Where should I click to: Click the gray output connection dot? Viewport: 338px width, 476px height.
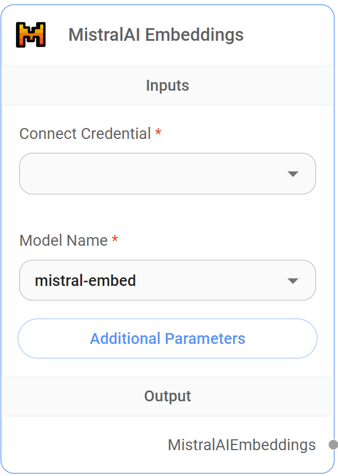[x=333, y=443]
